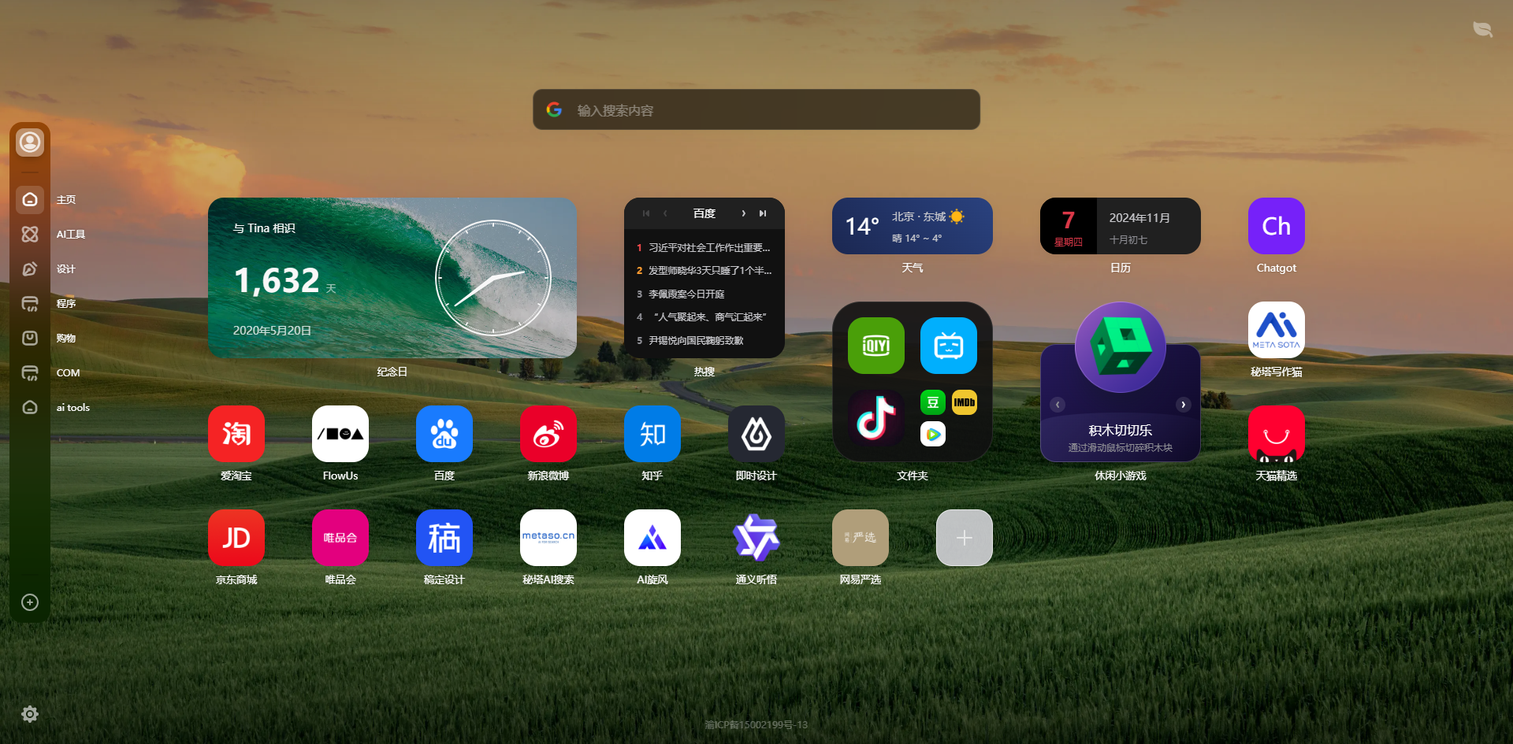Open the iQIYI icon in folder

875,346
